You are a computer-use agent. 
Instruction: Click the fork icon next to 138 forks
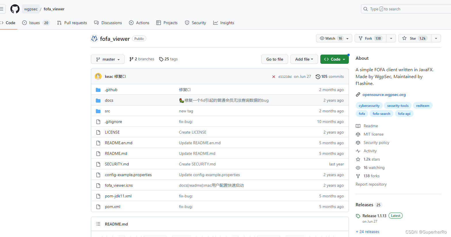[x=358, y=176]
